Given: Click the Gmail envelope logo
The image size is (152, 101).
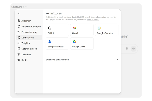Looking at the screenshot, I should (74, 28).
